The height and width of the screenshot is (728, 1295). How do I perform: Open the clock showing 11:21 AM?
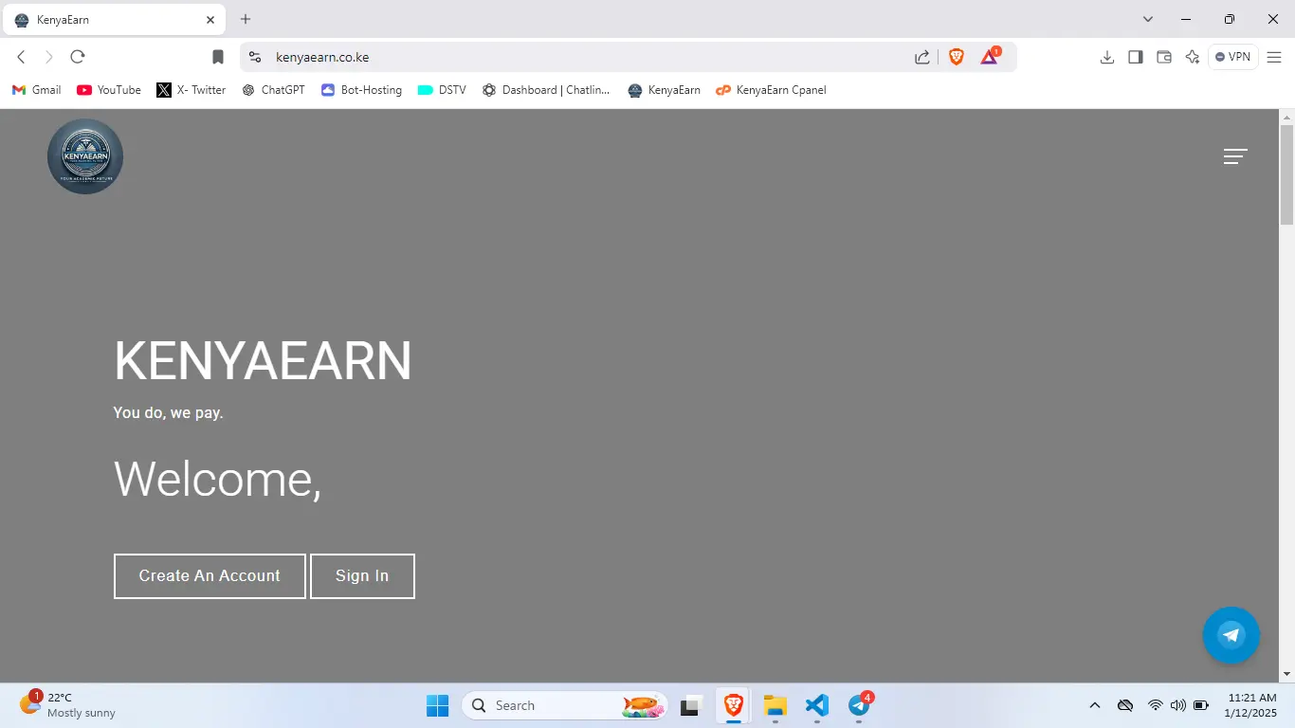(x=1250, y=705)
